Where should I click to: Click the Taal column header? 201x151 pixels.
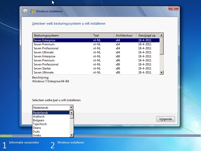point(103,35)
